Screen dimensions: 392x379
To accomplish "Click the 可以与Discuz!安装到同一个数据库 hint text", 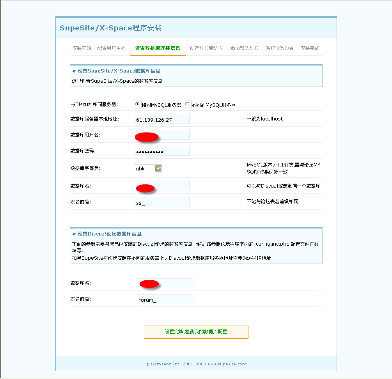I will point(284,186).
